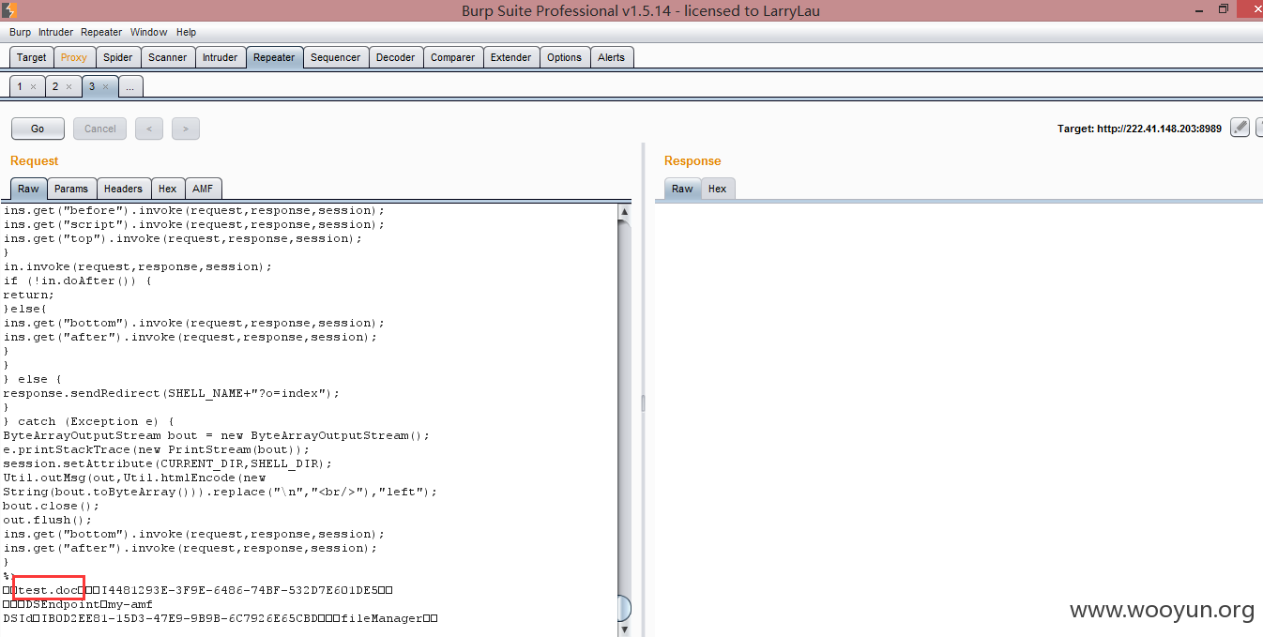Click the Burp Suite title bar icon
The width and height of the screenshot is (1263, 637).
pos(10,10)
